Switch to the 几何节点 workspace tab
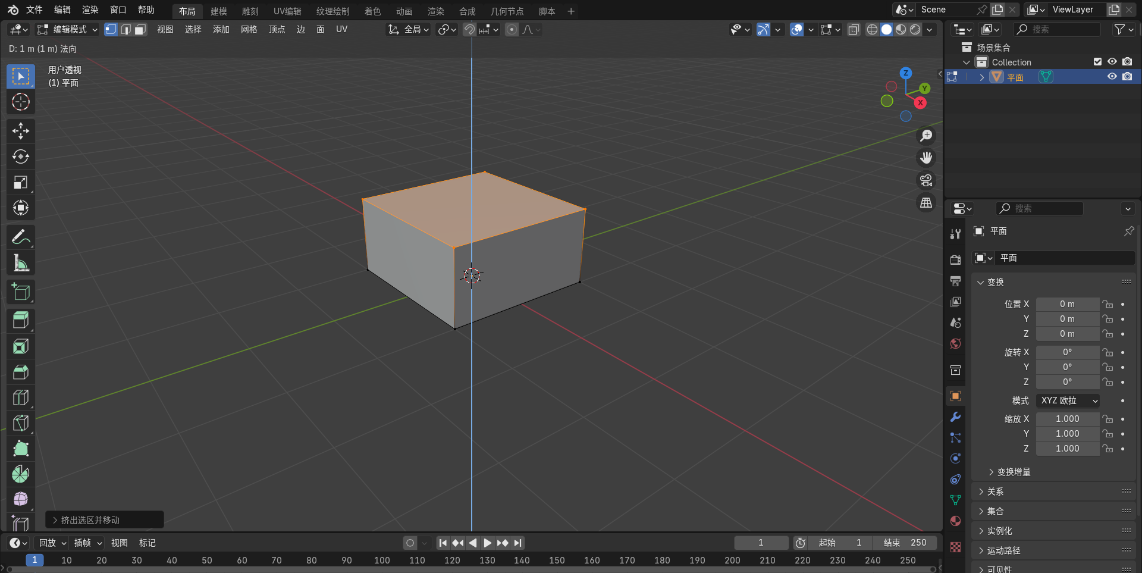This screenshot has height=573, width=1142. [507, 11]
